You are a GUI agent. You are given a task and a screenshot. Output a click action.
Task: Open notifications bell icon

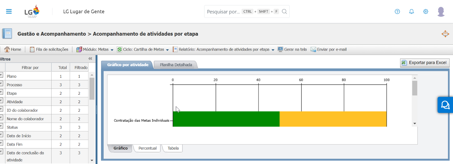411,12
